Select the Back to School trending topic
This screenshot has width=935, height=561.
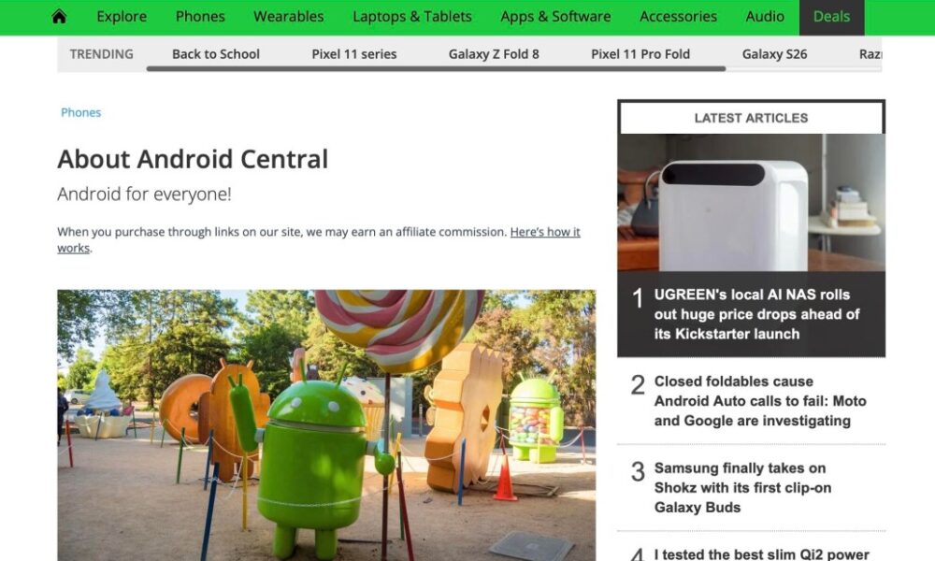pyautogui.click(x=216, y=53)
